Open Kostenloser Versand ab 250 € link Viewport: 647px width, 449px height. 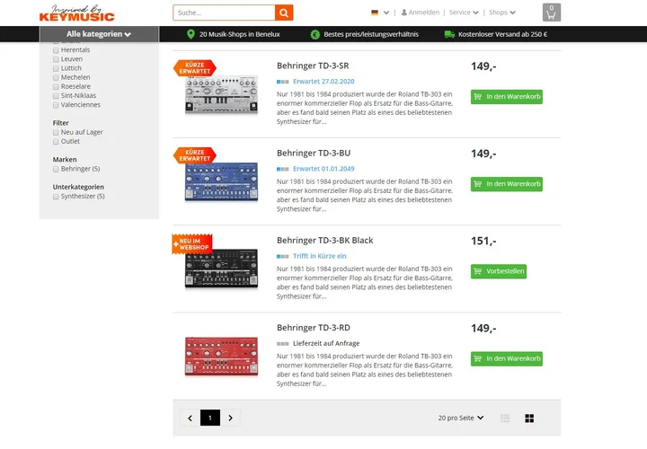click(x=502, y=34)
